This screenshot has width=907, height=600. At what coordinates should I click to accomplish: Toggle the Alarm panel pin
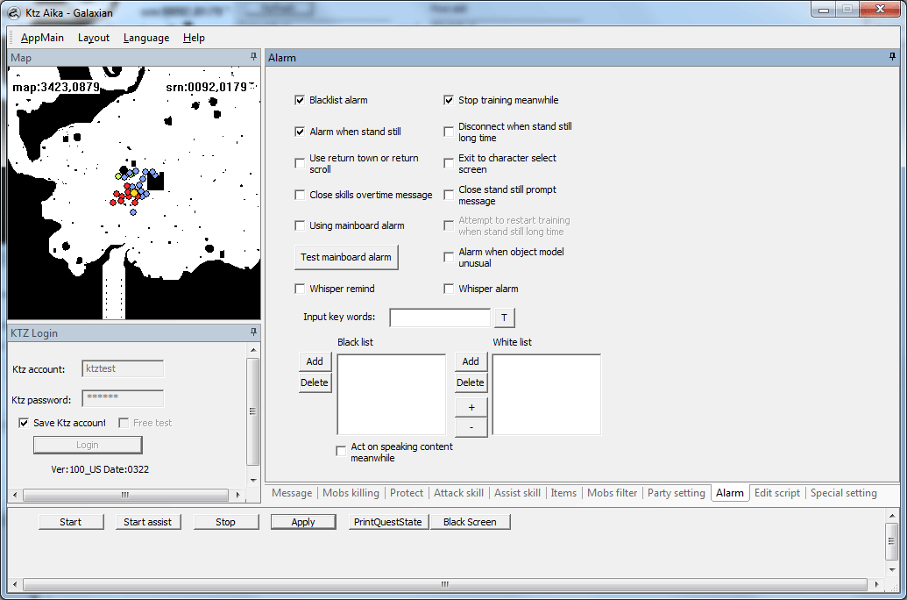tap(893, 57)
